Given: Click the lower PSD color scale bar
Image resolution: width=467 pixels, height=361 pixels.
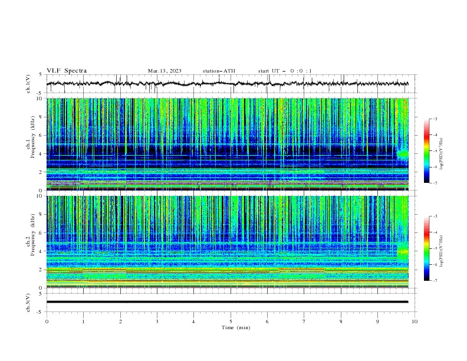Looking at the screenshot, I should 427,248.
